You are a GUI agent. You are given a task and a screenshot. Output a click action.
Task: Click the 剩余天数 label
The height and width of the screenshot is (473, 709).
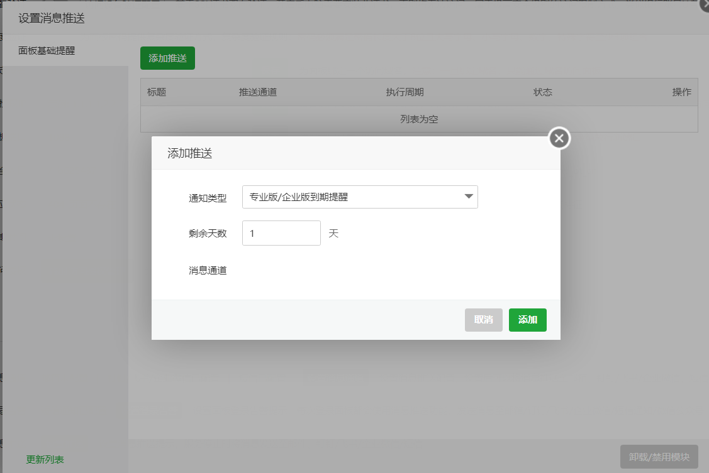(x=208, y=233)
